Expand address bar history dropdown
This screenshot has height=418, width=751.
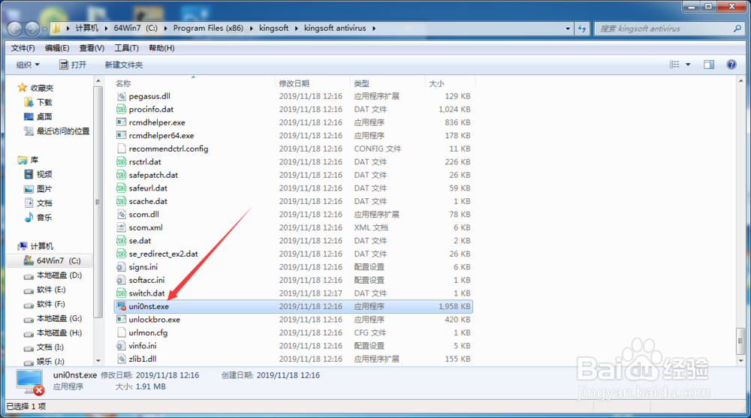click(568, 29)
